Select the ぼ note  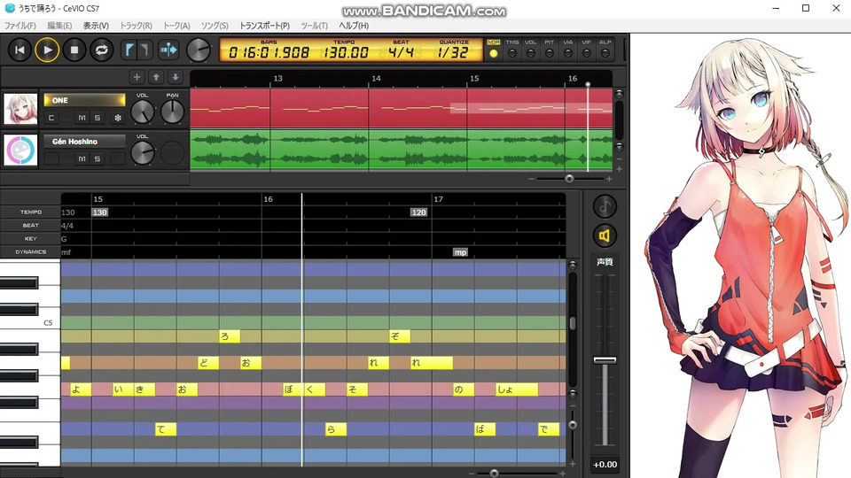point(293,389)
